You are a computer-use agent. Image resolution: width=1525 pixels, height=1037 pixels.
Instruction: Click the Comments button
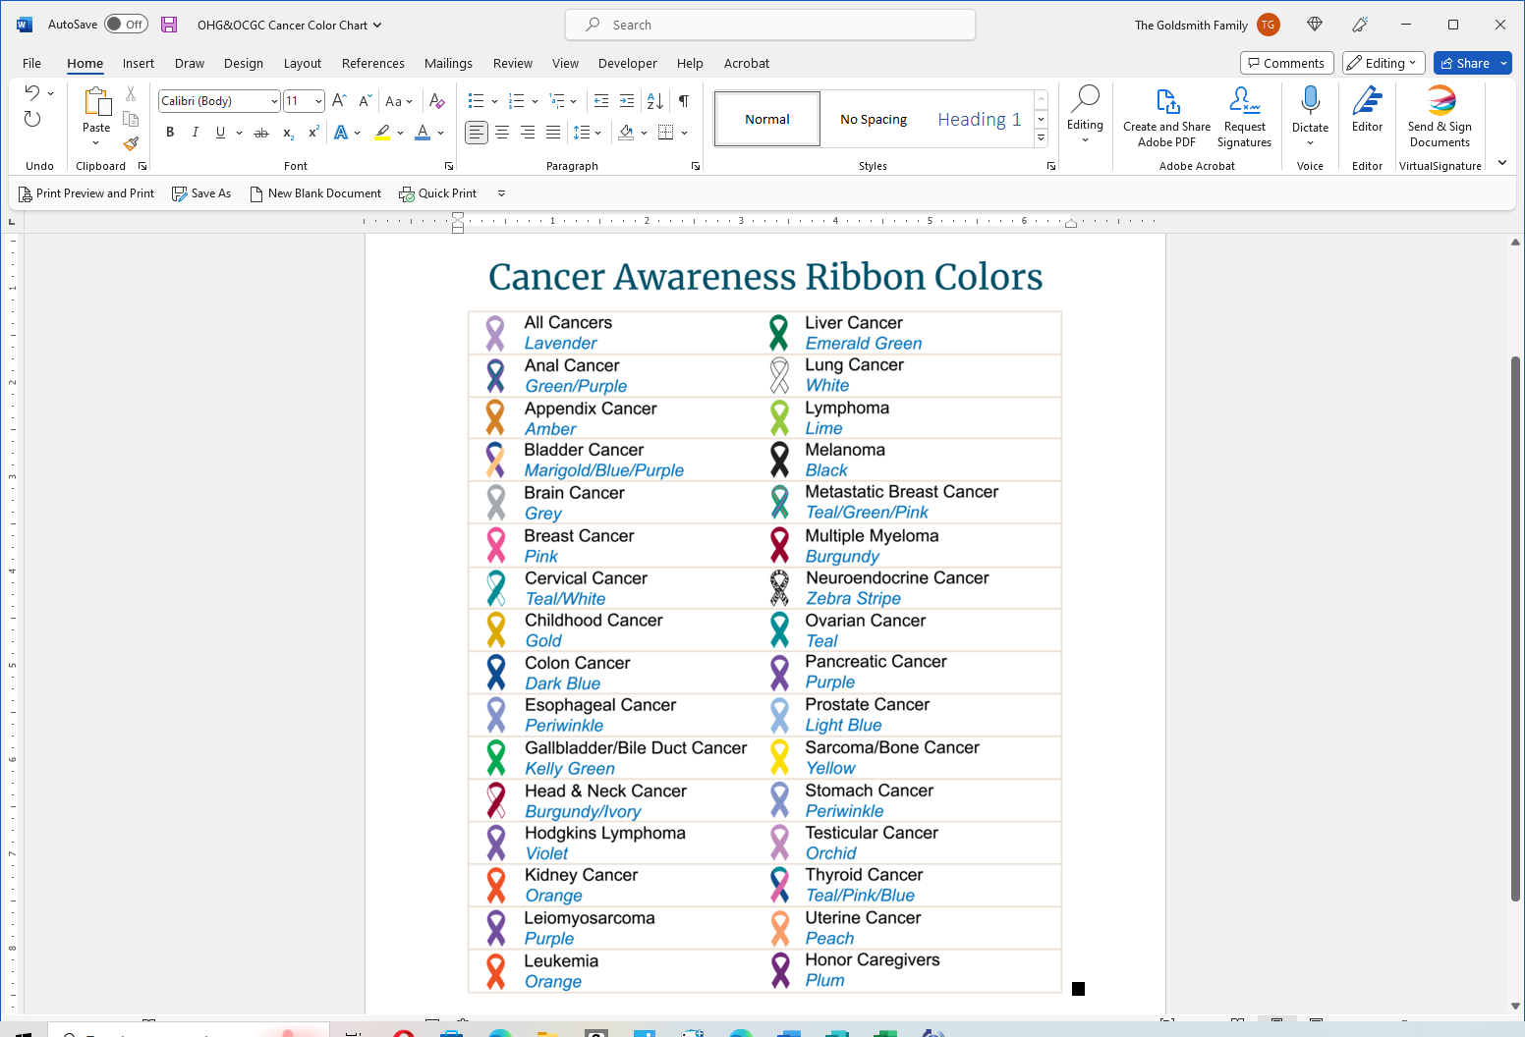click(x=1286, y=63)
